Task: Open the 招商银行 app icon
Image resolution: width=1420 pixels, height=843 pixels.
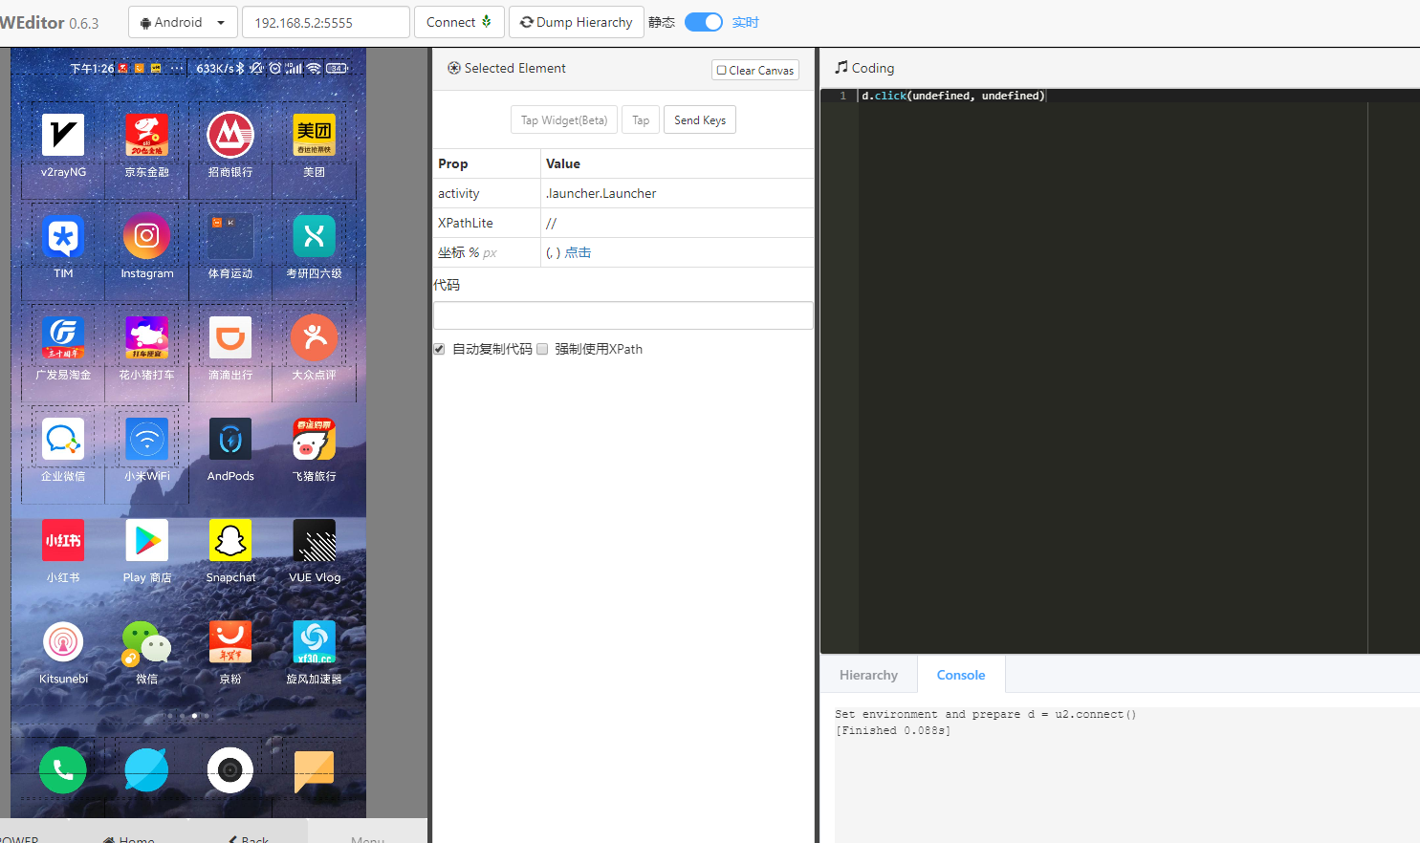Action: click(x=230, y=135)
